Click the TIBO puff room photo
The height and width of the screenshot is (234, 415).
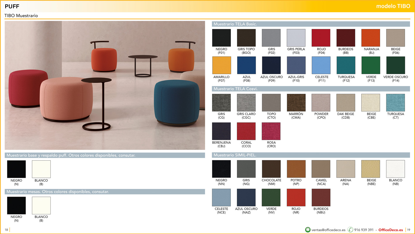105,85
